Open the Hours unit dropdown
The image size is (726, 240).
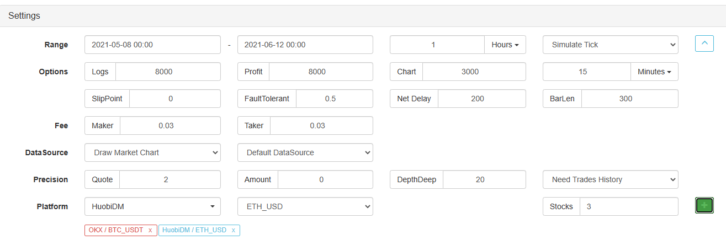tap(505, 45)
